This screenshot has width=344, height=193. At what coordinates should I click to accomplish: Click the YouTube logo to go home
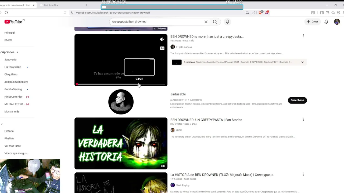[x=13, y=22]
